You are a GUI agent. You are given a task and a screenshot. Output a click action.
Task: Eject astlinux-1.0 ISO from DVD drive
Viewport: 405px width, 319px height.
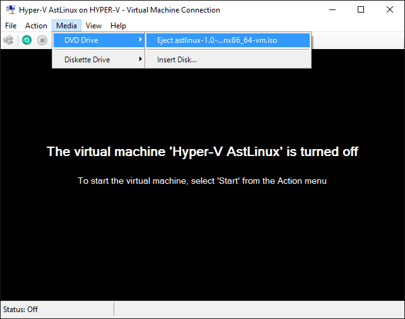point(228,40)
